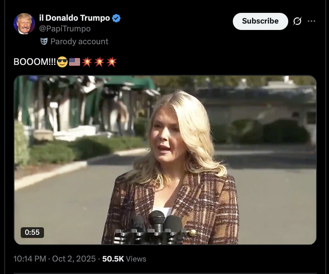Viewport: 329px width, 274px height.
Task: Click the parody mask icon
Action: pyautogui.click(x=44, y=41)
